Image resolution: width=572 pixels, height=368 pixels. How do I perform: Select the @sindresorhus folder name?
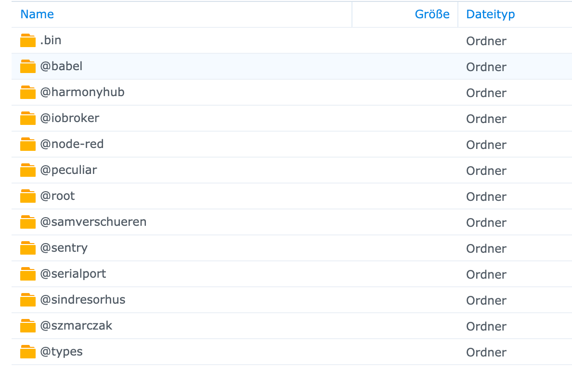[83, 300]
